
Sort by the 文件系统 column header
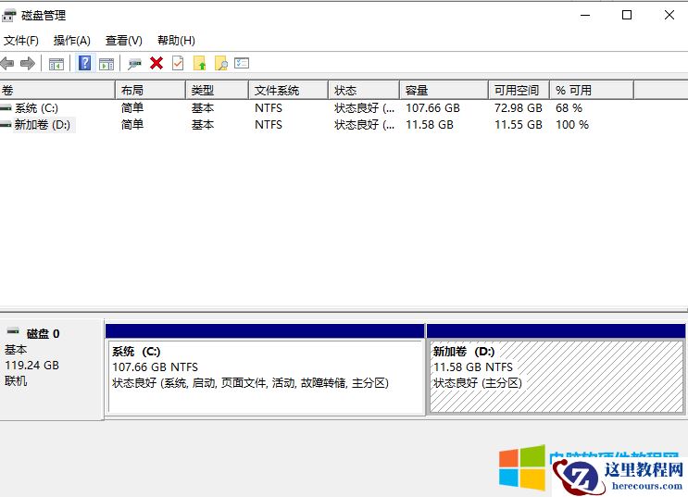click(288, 91)
